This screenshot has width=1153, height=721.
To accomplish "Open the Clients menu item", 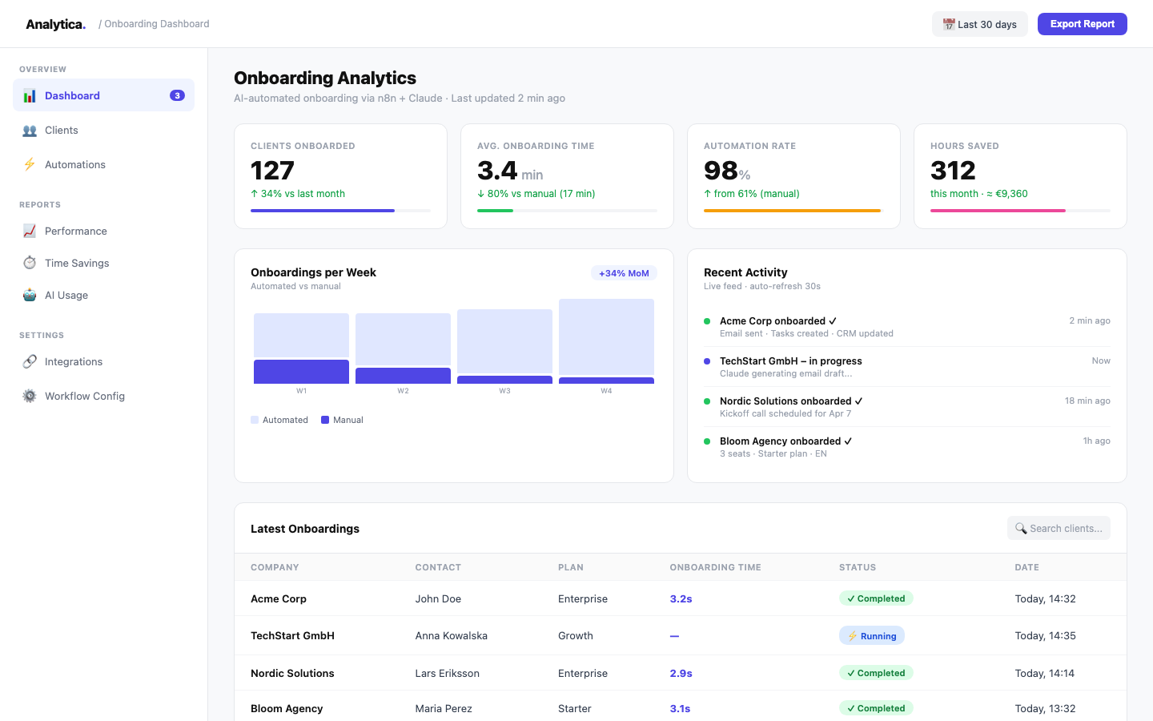I will click(x=62, y=131).
